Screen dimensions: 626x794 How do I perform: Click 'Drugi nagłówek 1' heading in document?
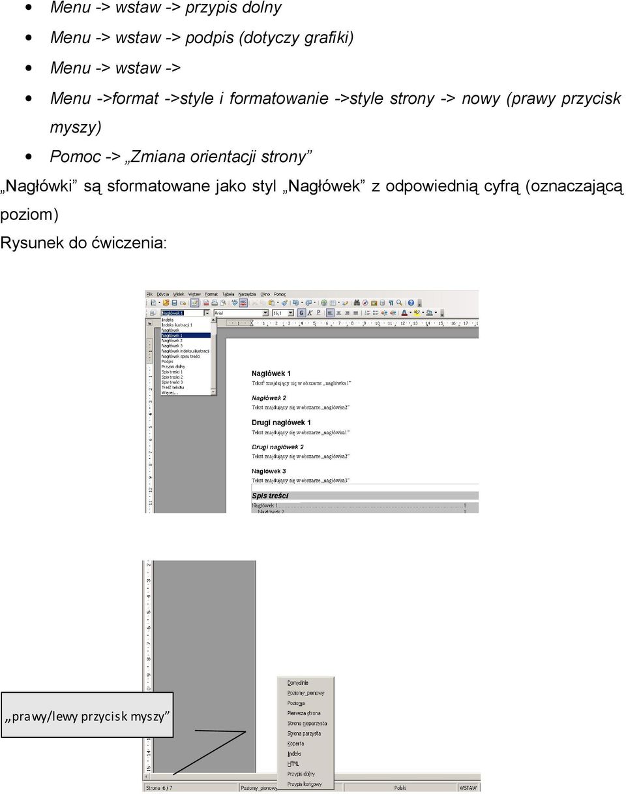281,422
